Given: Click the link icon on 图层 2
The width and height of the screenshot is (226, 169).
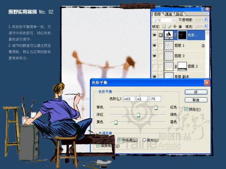Looking at the screenshot, I should click(x=176, y=66).
